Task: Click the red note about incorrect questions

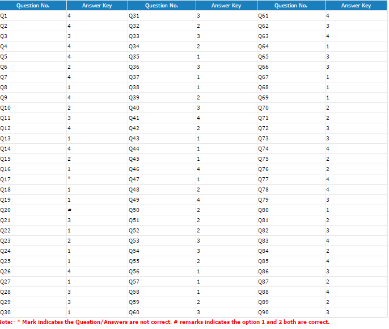Action: click(164, 322)
